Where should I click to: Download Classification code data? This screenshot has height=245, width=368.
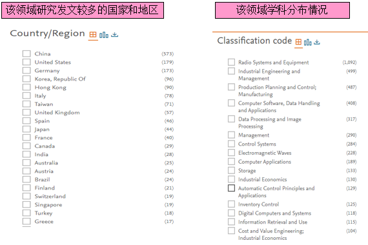coord(317,42)
